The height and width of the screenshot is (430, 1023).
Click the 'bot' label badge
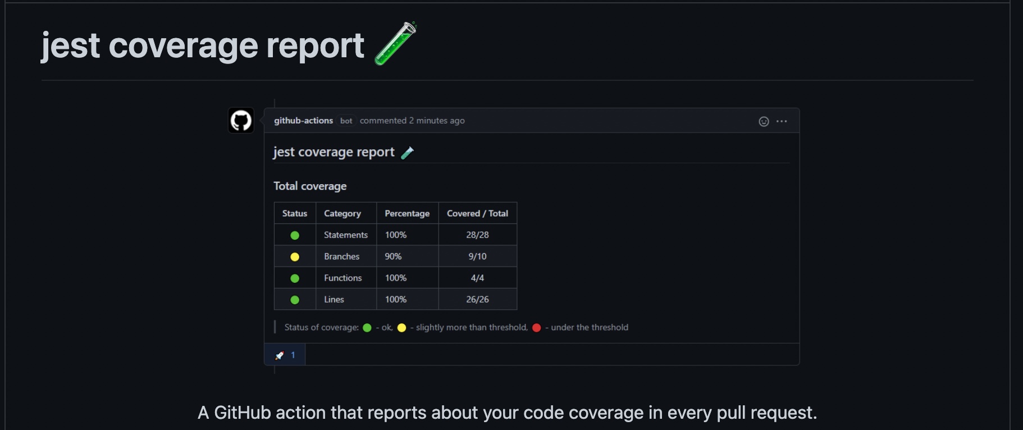click(346, 121)
